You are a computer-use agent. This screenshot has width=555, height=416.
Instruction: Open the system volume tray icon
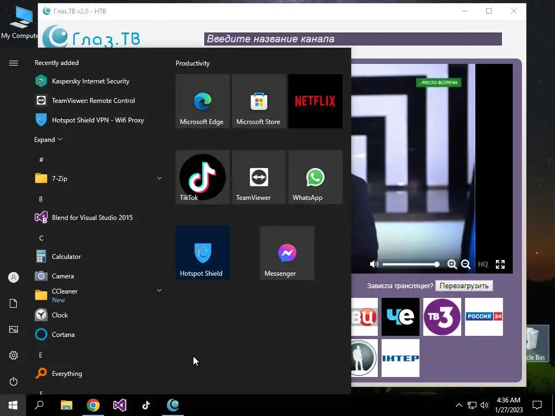485,405
